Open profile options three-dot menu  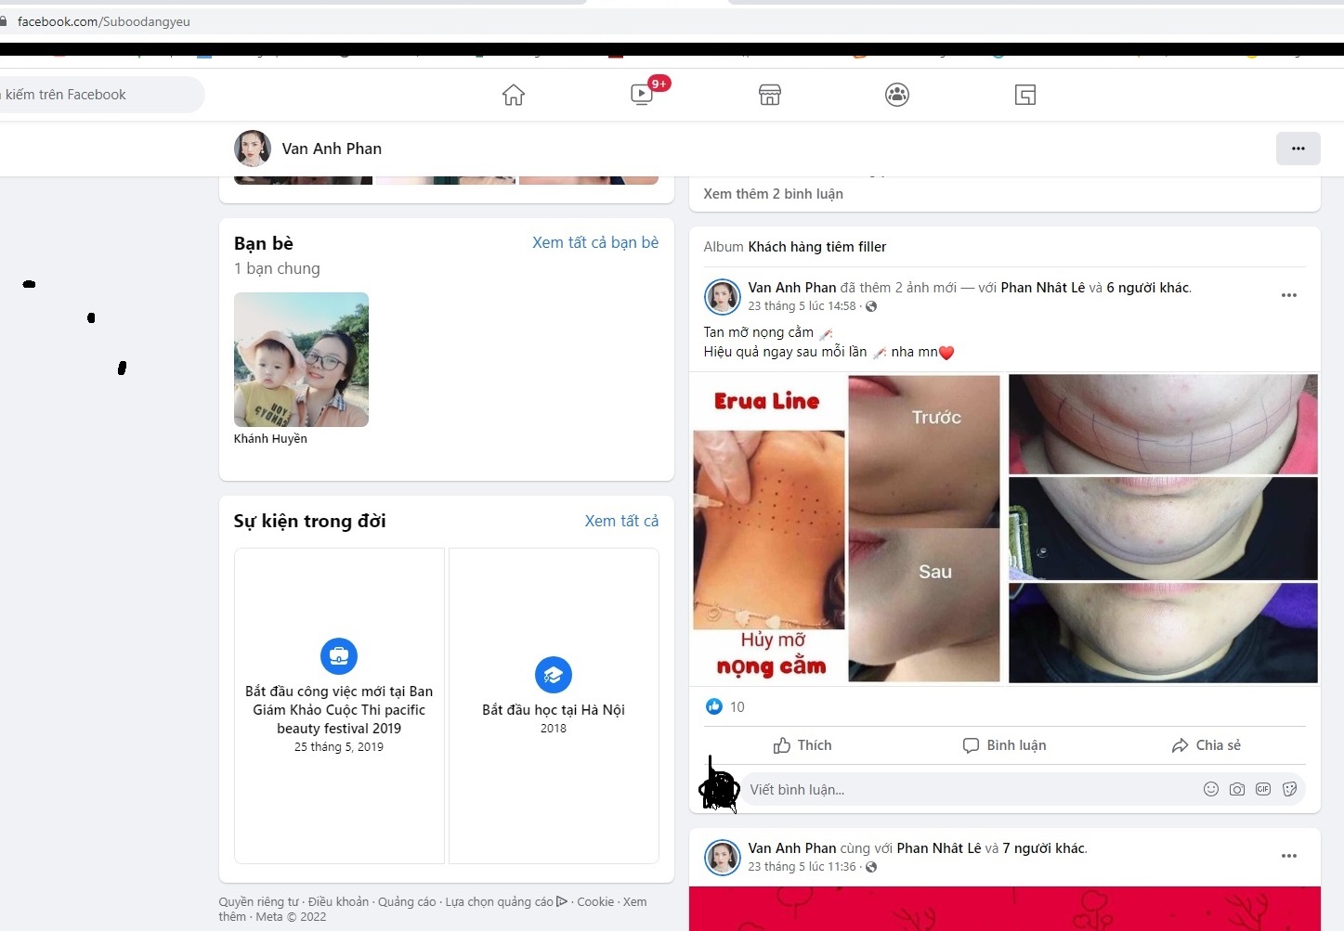click(1298, 149)
